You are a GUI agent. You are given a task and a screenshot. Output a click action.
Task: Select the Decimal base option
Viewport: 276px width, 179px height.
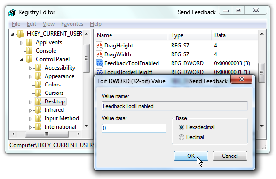pos(181,137)
